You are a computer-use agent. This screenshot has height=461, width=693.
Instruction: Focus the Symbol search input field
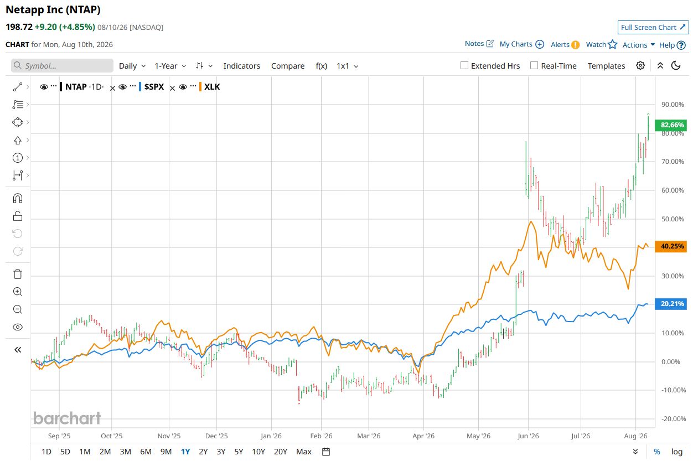pos(62,65)
